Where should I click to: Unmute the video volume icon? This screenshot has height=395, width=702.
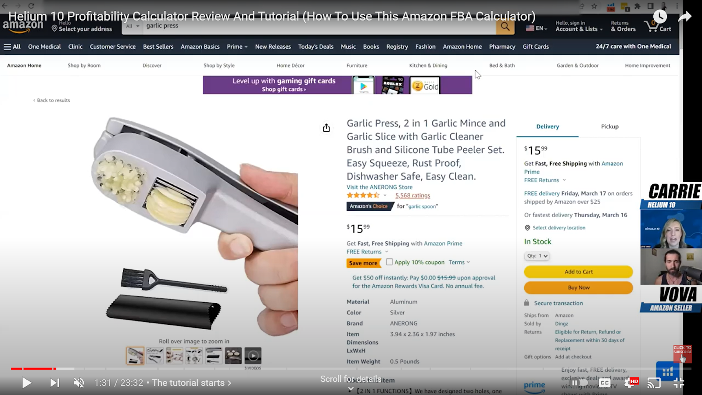coord(79,383)
